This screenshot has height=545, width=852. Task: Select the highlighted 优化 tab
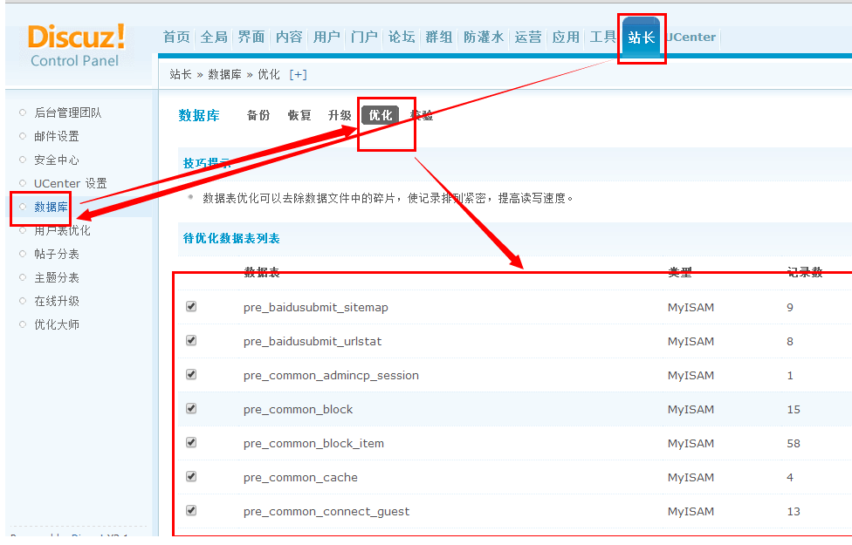379,113
